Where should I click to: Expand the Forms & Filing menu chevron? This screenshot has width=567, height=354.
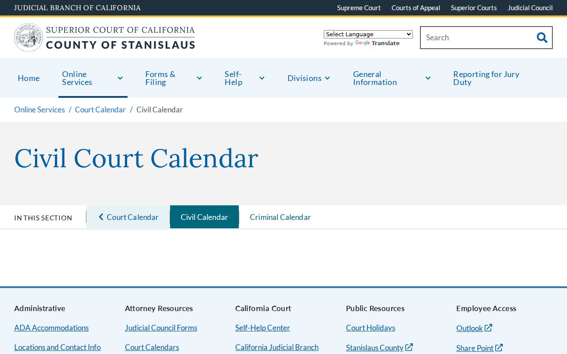pyautogui.click(x=199, y=78)
